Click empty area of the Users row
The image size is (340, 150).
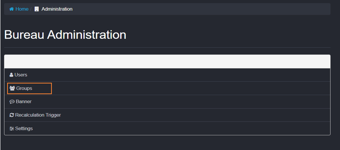[173, 75]
